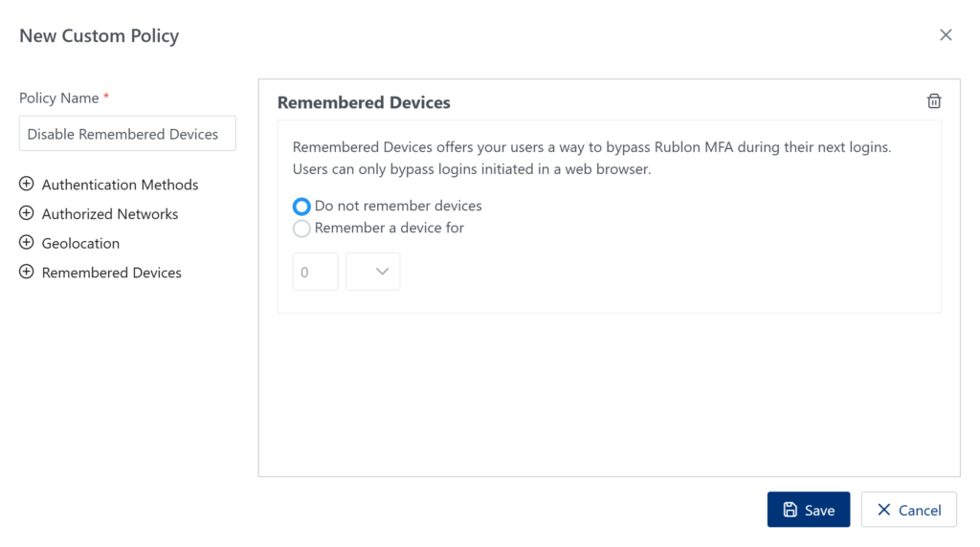Screen dimensions: 980x547
Task: Click the plus icon beside Authentication Methods
Action: click(27, 185)
